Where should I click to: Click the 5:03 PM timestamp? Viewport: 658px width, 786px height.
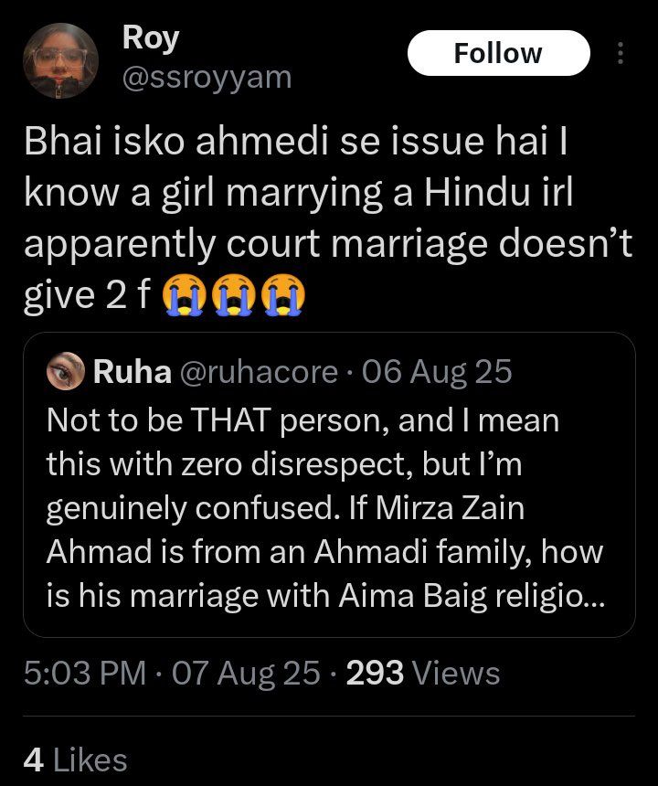[83, 674]
